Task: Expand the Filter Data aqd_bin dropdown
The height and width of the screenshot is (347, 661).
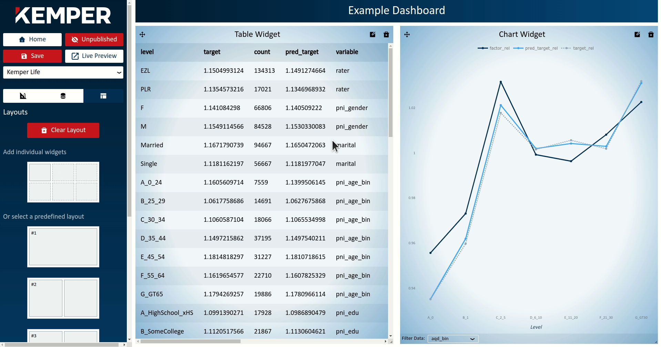Action: point(453,339)
